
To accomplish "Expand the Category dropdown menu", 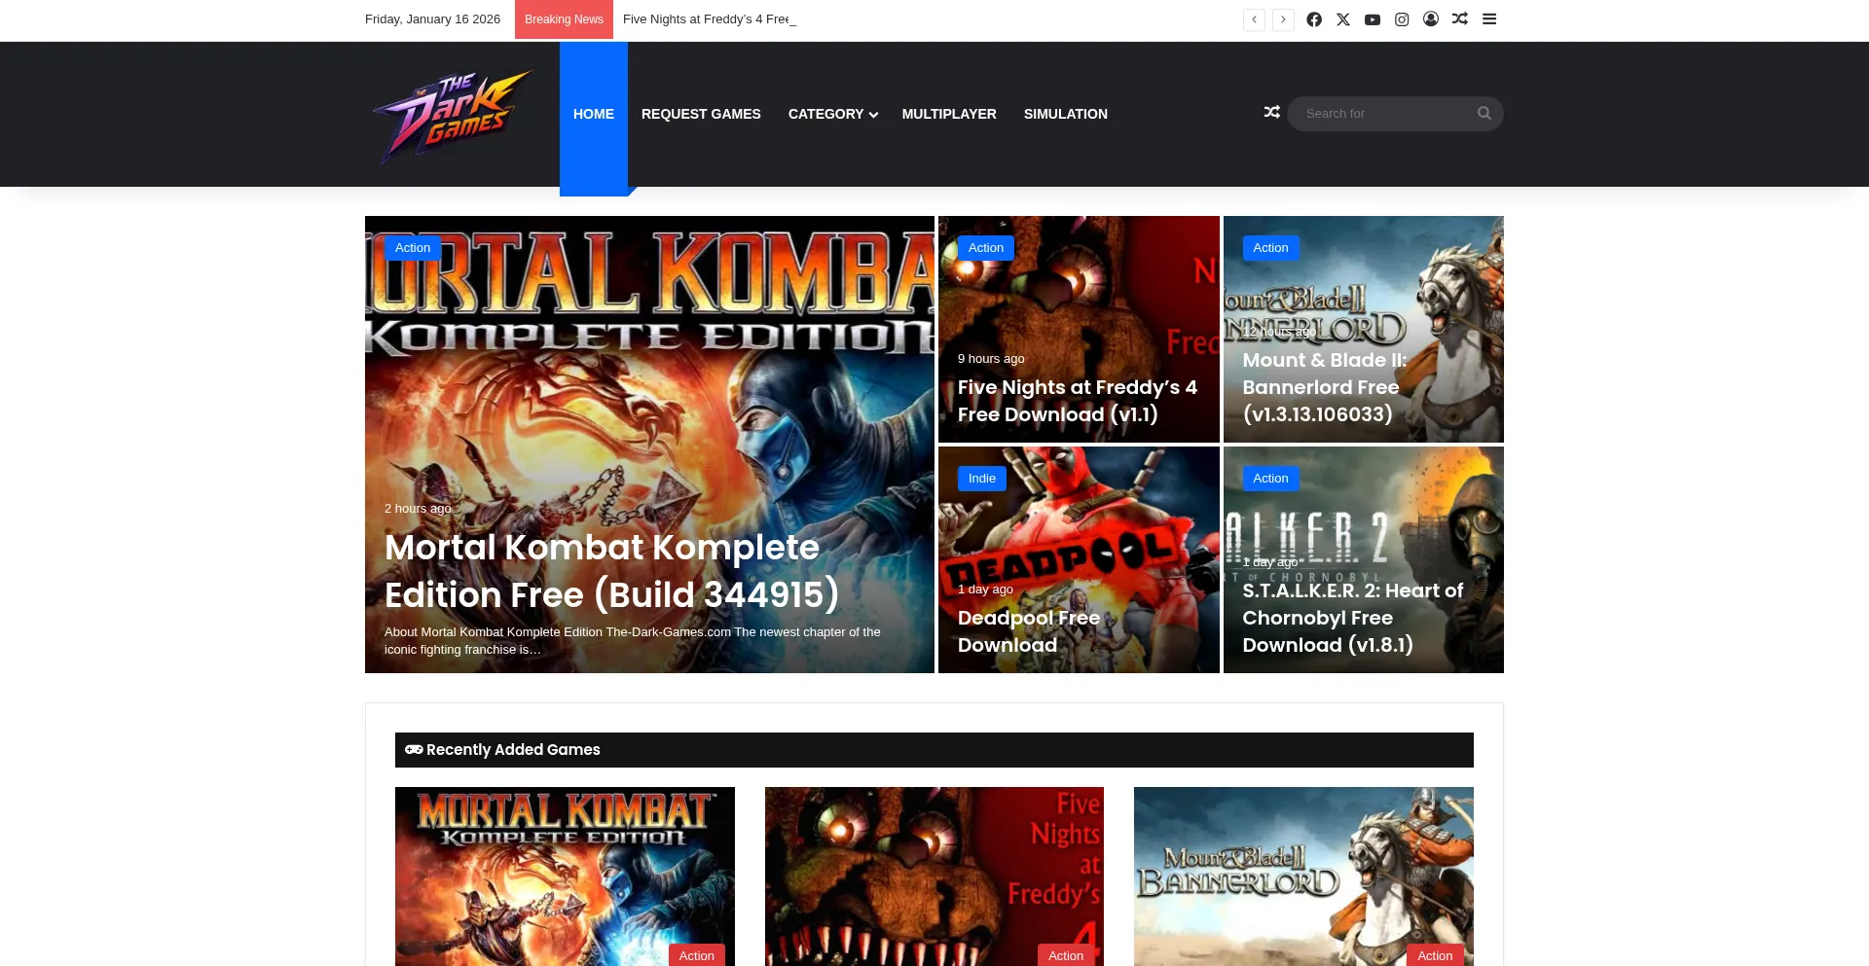I will pos(833,114).
